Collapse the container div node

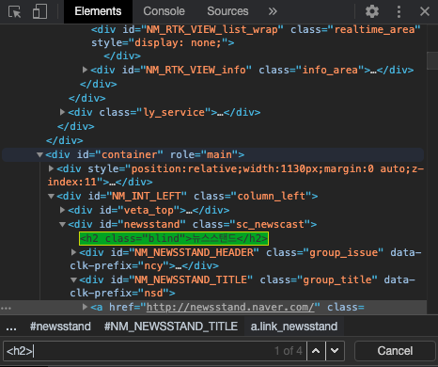pyautogui.click(x=39, y=154)
